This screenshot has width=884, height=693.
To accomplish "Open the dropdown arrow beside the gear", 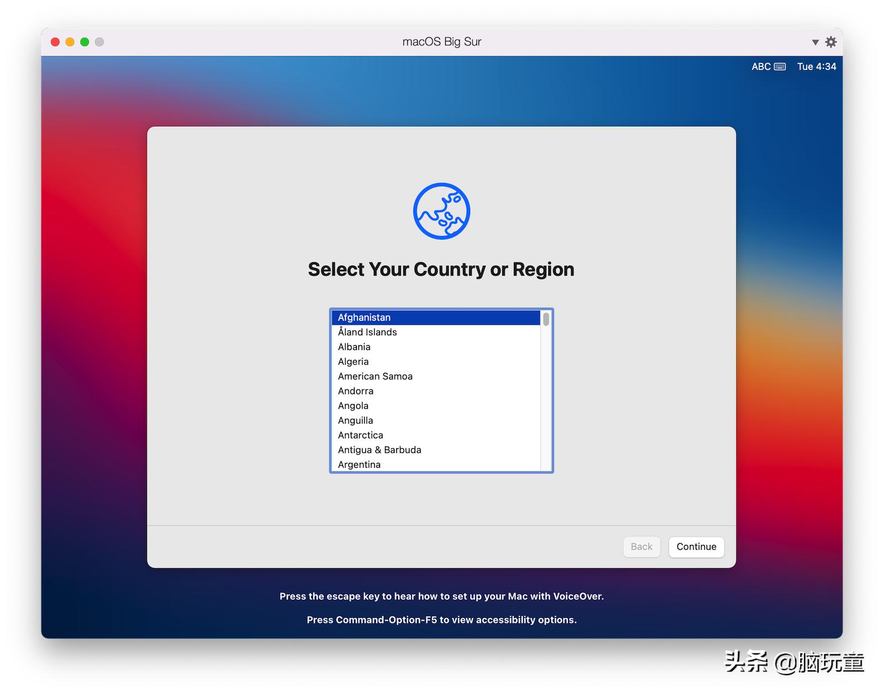I will coord(815,42).
